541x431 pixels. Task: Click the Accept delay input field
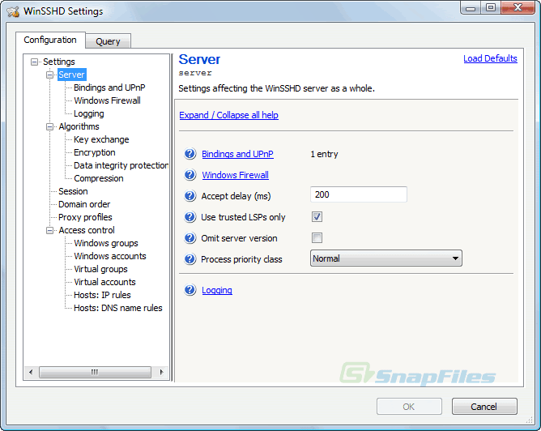click(x=359, y=194)
